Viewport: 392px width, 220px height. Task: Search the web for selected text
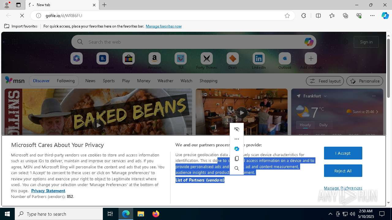[237, 168]
